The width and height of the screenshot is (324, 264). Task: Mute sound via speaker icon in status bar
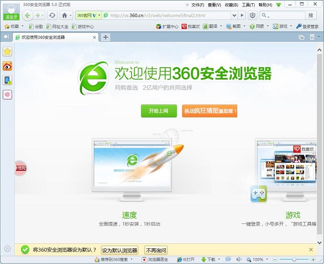[239, 260]
